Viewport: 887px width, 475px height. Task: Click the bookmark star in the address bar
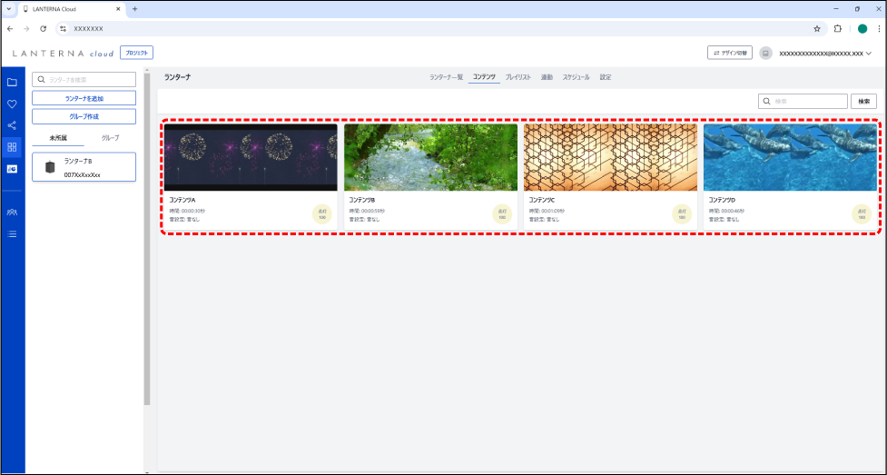click(x=817, y=28)
